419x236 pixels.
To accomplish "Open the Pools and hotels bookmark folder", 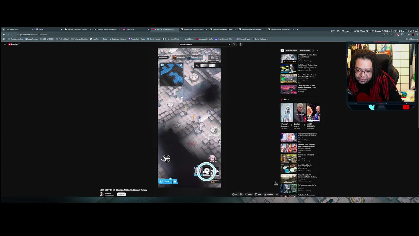I will pos(63,39).
